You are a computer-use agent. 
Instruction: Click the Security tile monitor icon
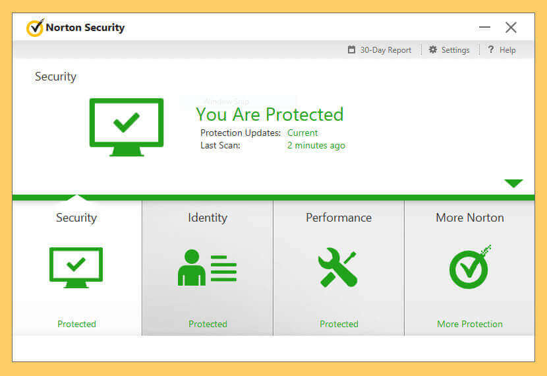pyautogui.click(x=76, y=267)
